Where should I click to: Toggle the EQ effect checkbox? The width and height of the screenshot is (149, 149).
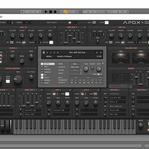42,75
